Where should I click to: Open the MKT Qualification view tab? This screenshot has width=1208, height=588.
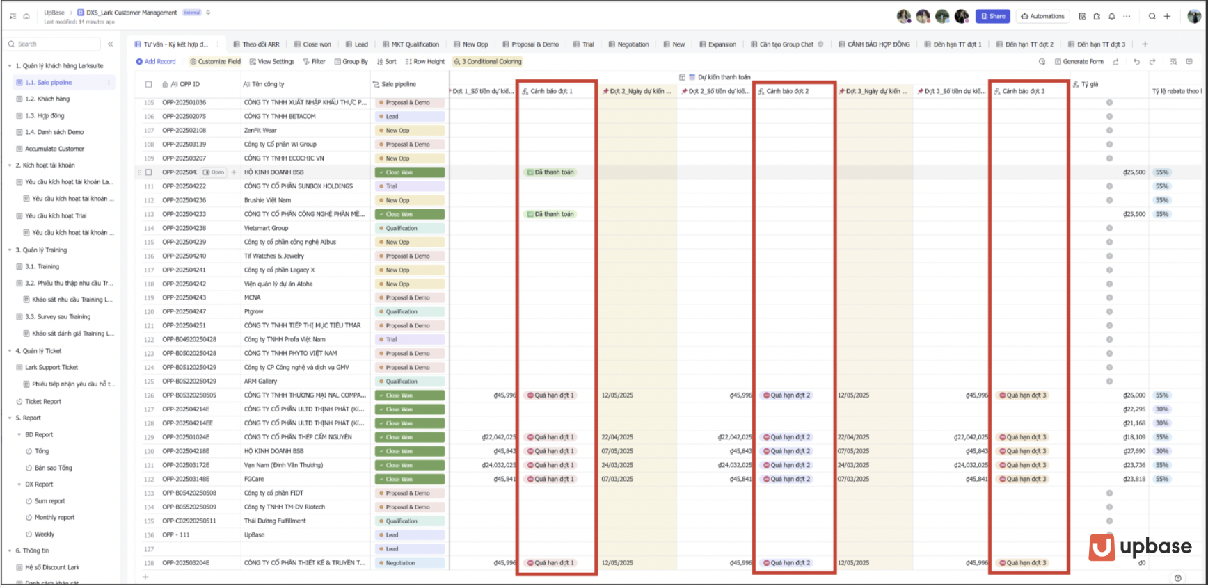[x=411, y=44]
